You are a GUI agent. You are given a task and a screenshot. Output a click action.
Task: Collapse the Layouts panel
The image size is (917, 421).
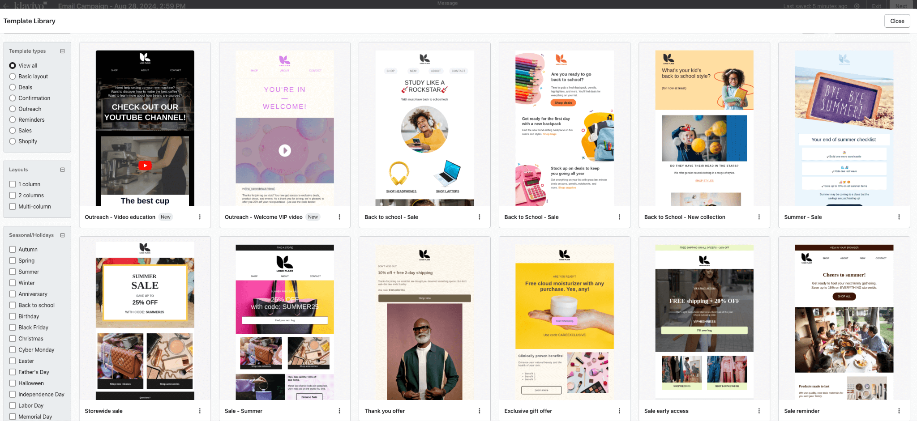click(x=62, y=170)
